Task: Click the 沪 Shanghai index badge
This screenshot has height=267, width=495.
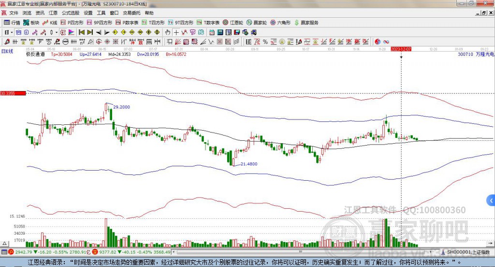Action: [11, 252]
